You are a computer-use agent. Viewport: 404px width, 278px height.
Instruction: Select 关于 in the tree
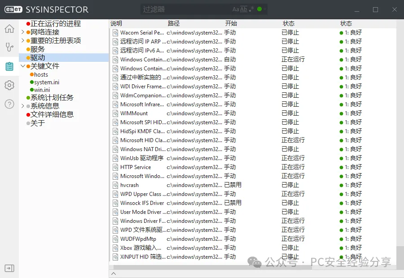pyautogui.click(x=38, y=123)
